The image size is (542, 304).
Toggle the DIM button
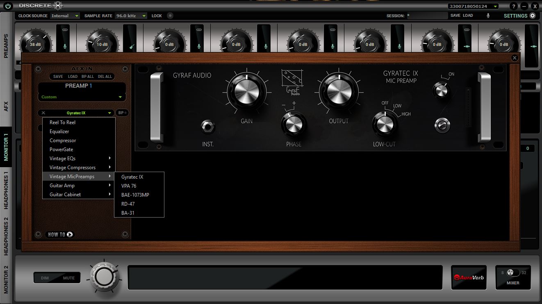(45, 278)
